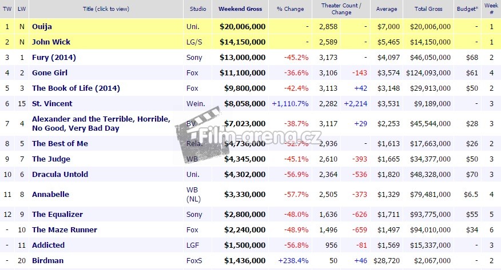Open the Sony studio link for Fury
501x270 pixels.
coord(194,58)
